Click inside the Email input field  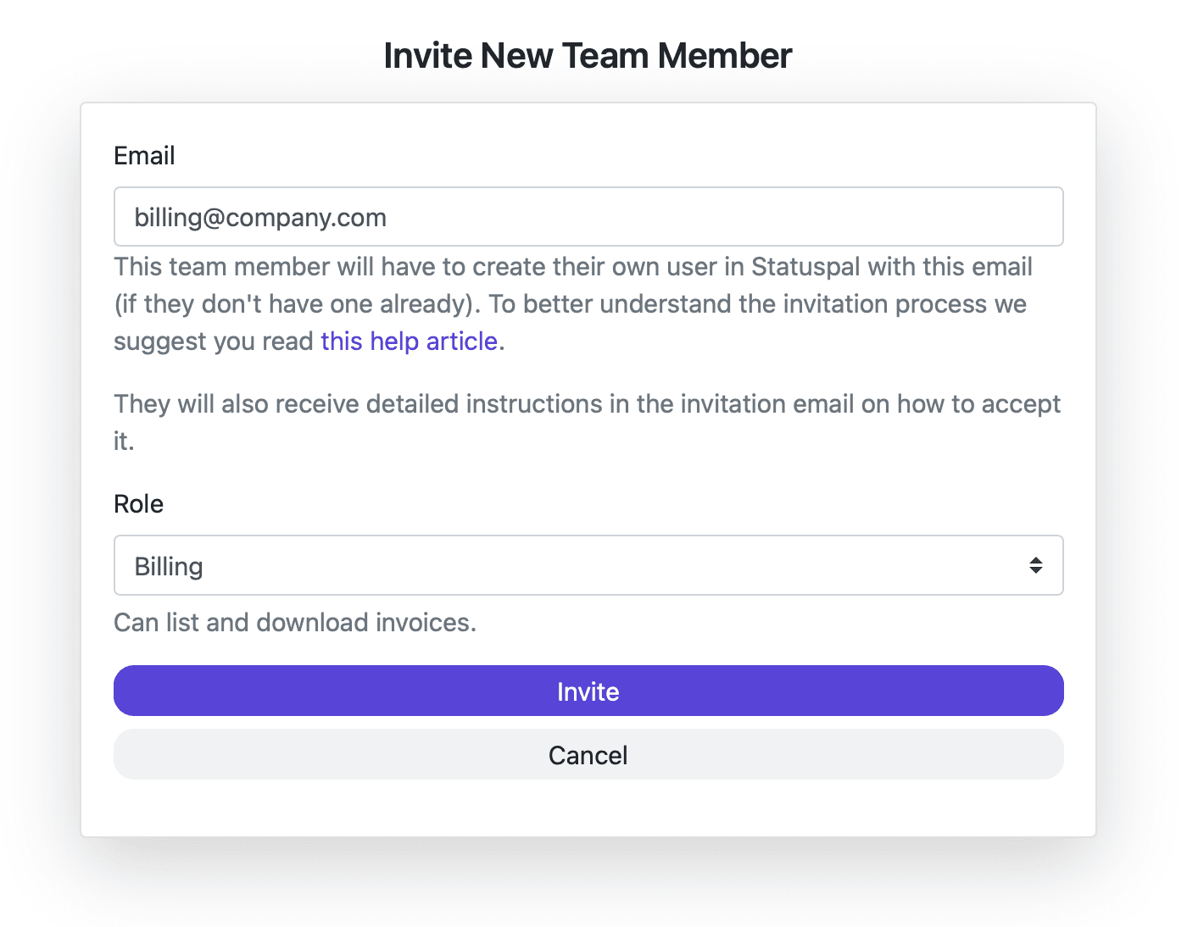coord(588,217)
